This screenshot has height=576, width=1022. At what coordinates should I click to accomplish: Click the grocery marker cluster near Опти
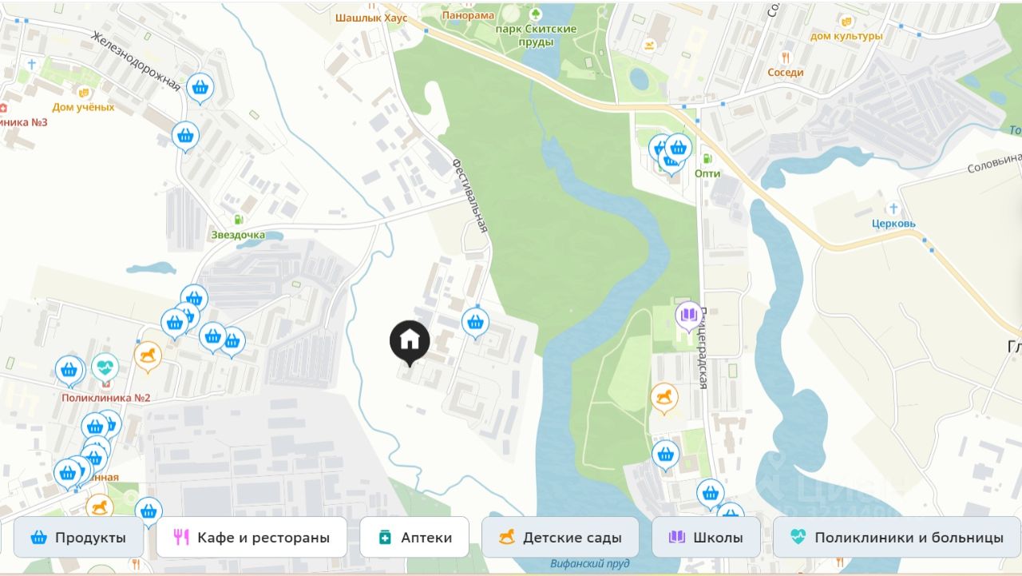point(670,153)
